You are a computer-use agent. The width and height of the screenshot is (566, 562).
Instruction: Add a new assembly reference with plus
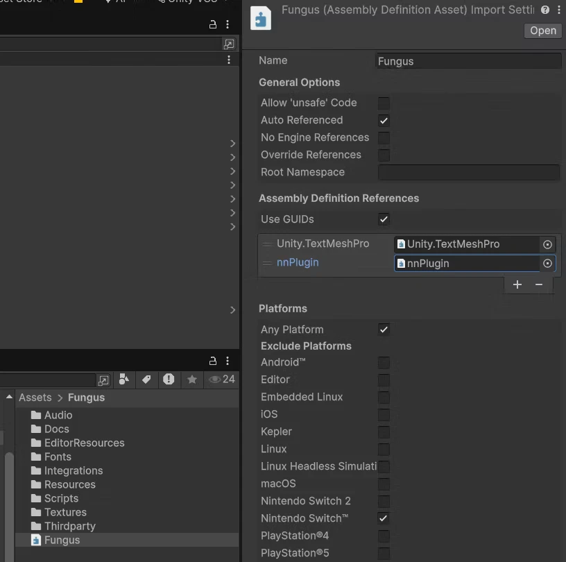tap(517, 284)
